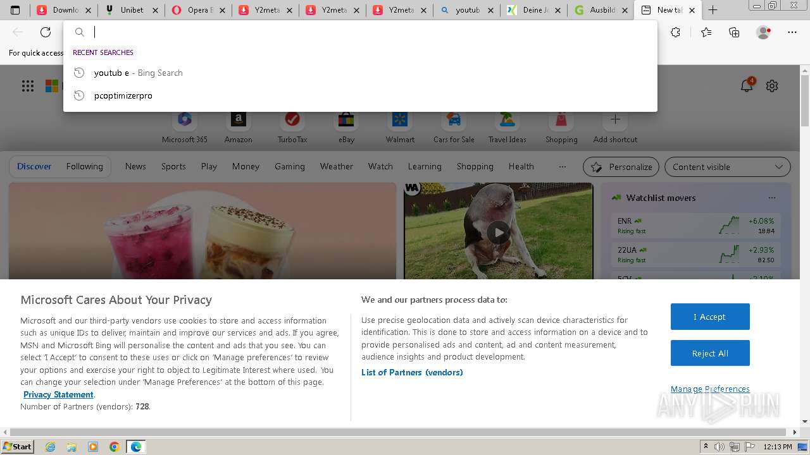The height and width of the screenshot is (455, 810).
Task: Open the TurboTax shortcut
Action: [x=292, y=126]
